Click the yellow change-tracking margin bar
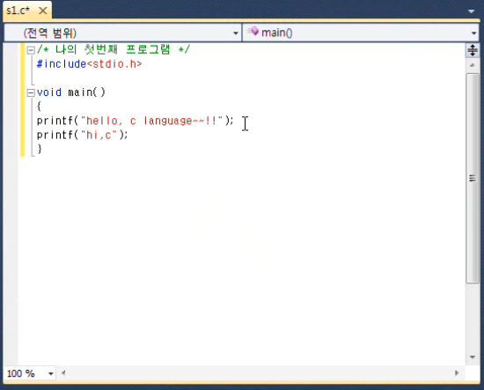Image resolution: width=484 pixels, height=390 pixels. [x=23, y=100]
